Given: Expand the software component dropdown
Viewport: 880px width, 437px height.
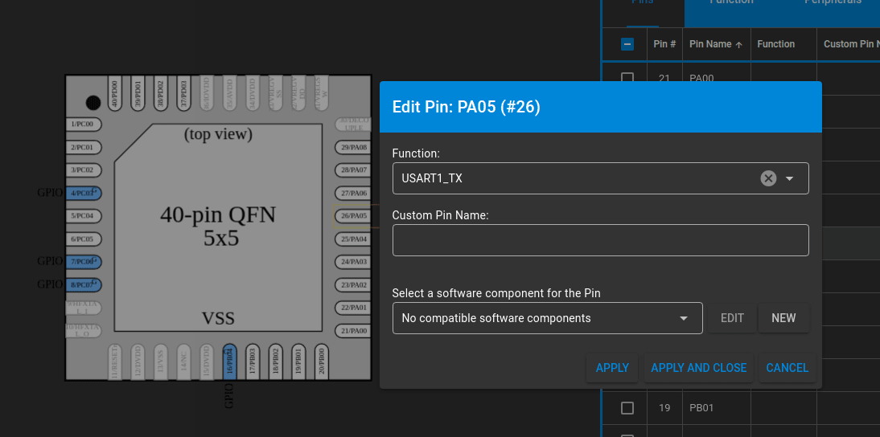Looking at the screenshot, I should [684, 318].
